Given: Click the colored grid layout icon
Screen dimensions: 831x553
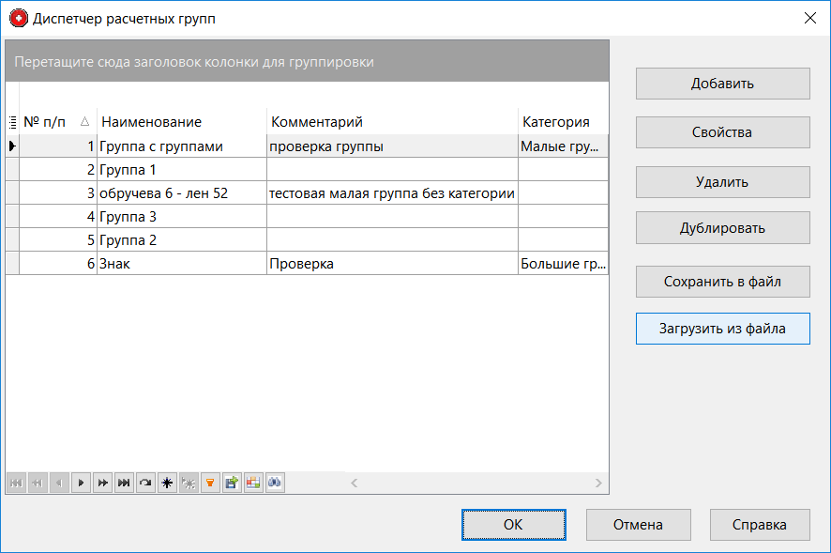Looking at the screenshot, I should pos(253,483).
